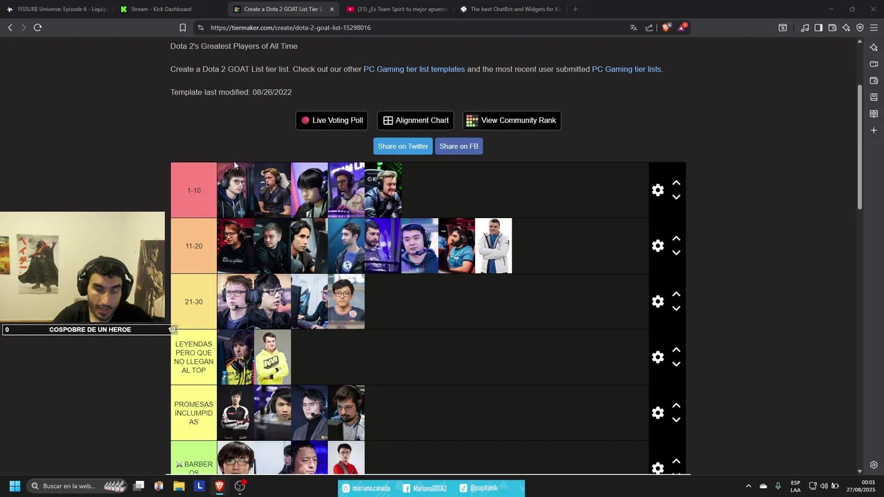Image resolution: width=884 pixels, height=497 pixels.
Task: Open bookmarks icon in the sidebar
Action: [874, 97]
